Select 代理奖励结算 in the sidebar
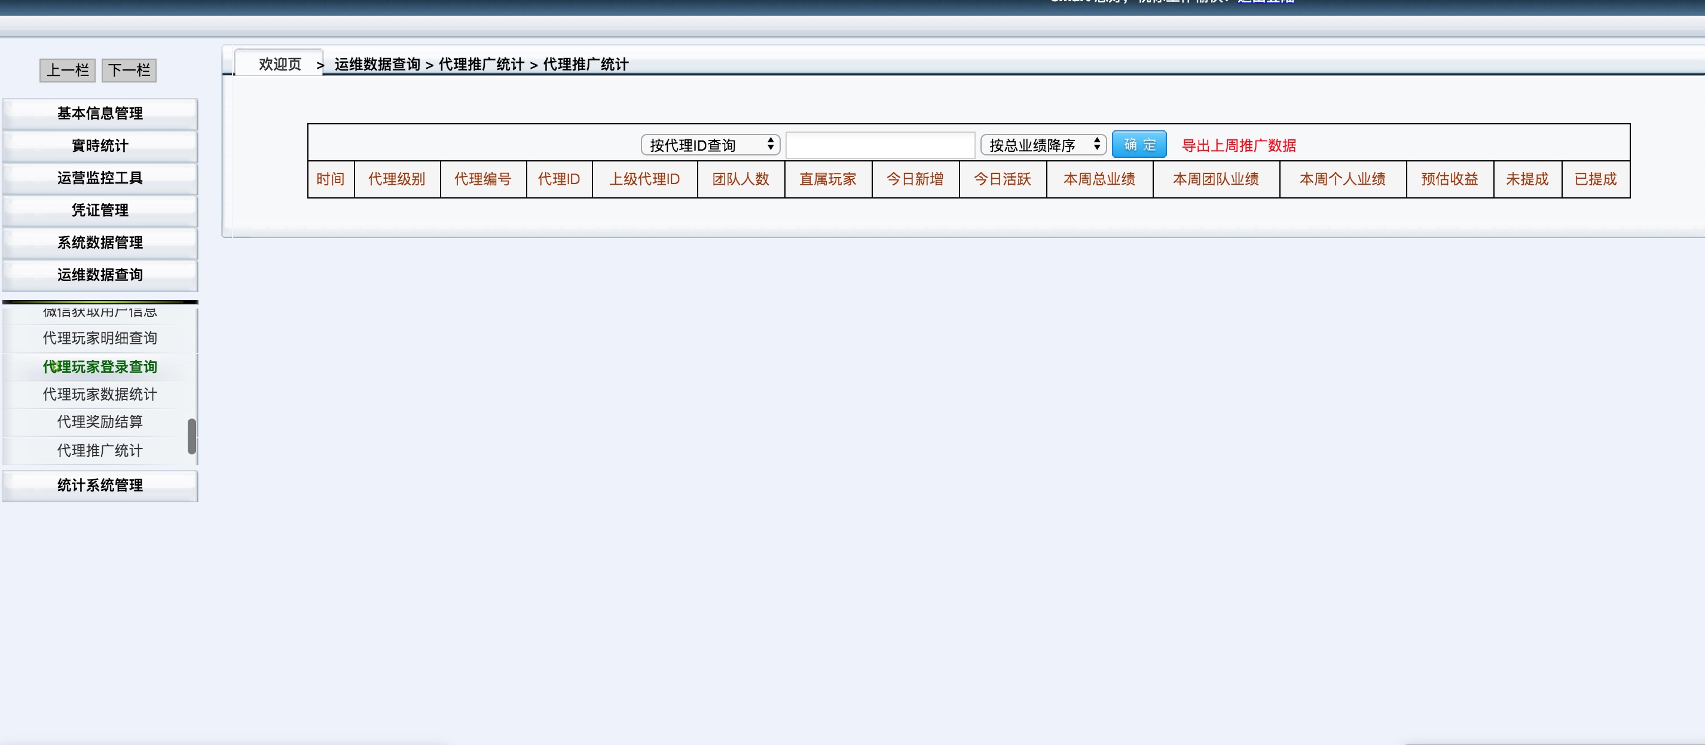The image size is (1705, 745). click(100, 422)
